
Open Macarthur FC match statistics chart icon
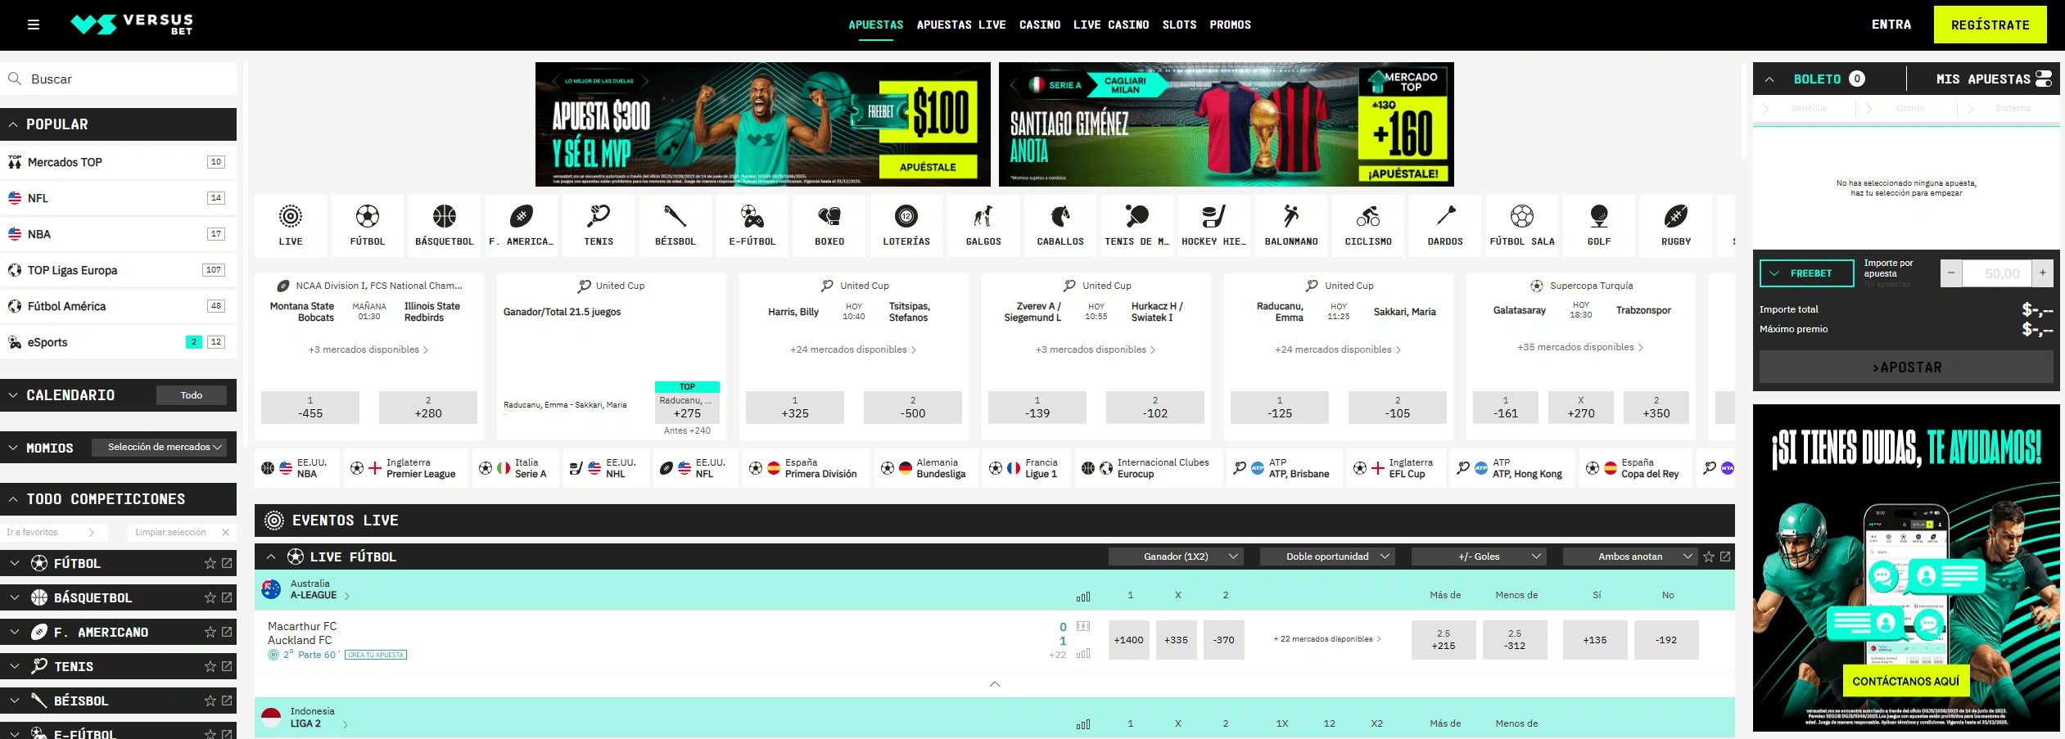[x=1083, y=653]
